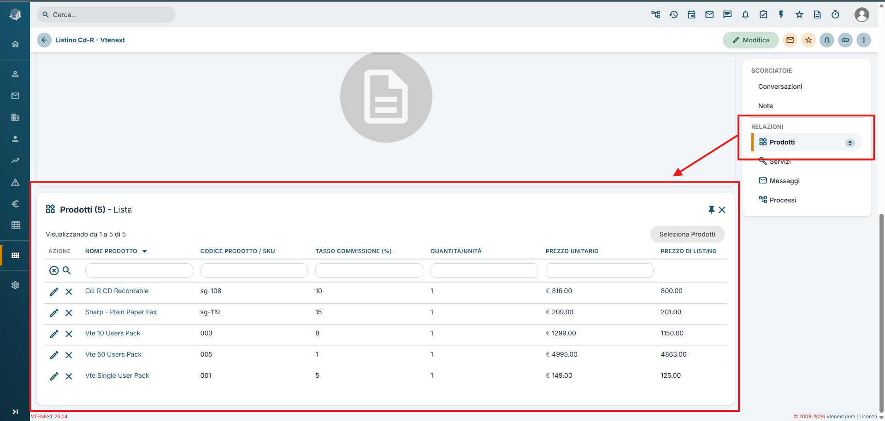
Task: Open the outlined person module in sidebar
Action: pyautogui.click(x=15, y=74)
